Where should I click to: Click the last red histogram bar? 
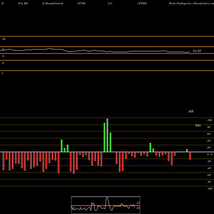190,156
